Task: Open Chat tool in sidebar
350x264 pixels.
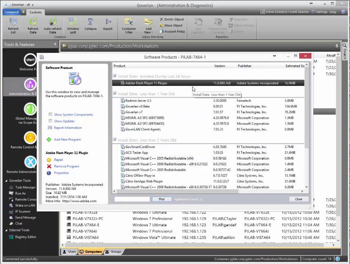Action: 16,223
